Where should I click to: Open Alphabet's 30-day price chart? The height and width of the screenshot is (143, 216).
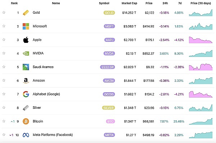[x=201, y=94]
